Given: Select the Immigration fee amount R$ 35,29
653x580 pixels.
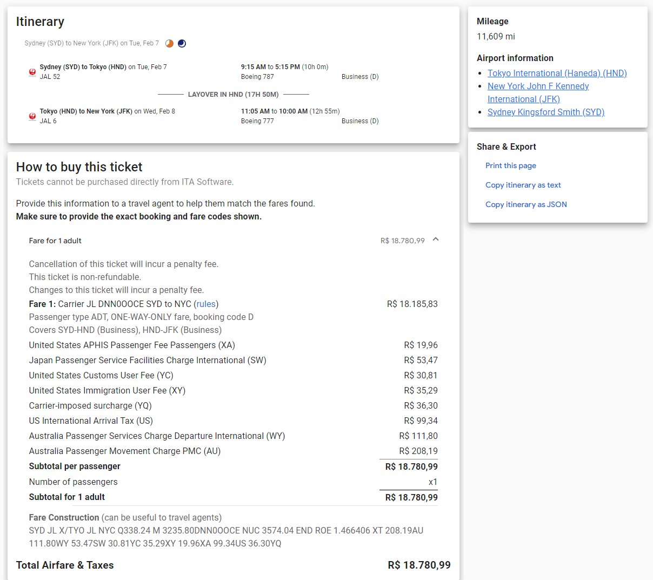Looking at the screenshot, I should 421,390.
